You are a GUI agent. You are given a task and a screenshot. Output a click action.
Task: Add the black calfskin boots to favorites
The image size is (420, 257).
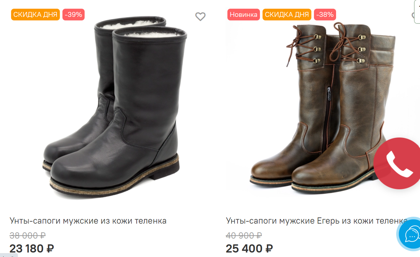click(200, 16)
